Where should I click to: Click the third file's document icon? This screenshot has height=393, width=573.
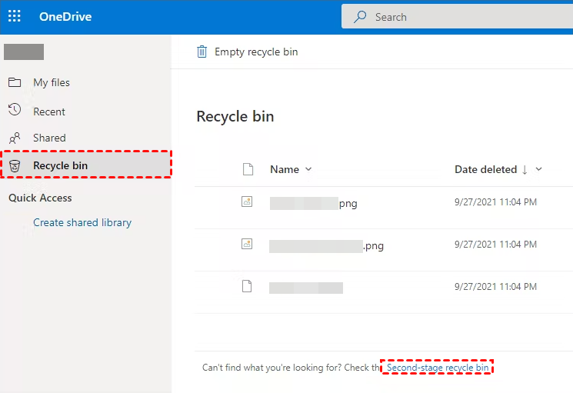click(247, 286)
